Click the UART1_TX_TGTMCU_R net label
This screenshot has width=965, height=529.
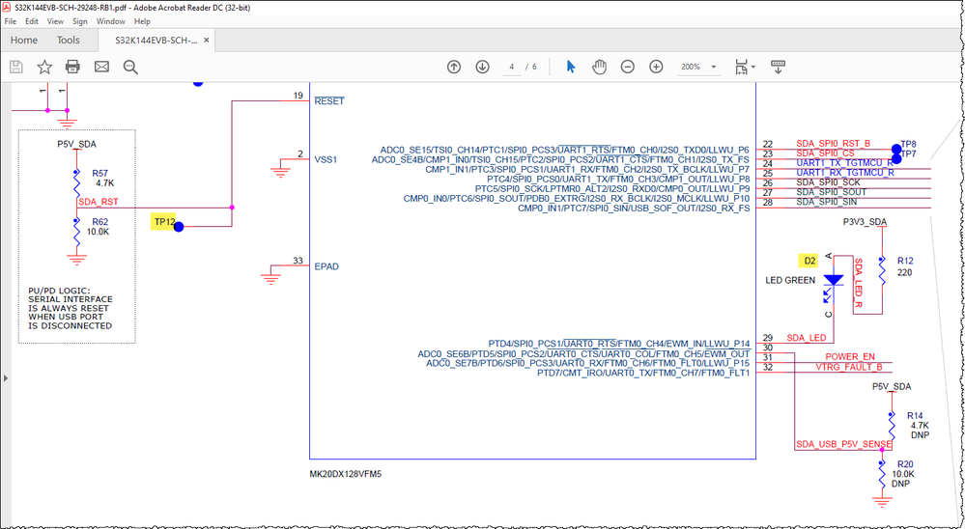point(845,163)
